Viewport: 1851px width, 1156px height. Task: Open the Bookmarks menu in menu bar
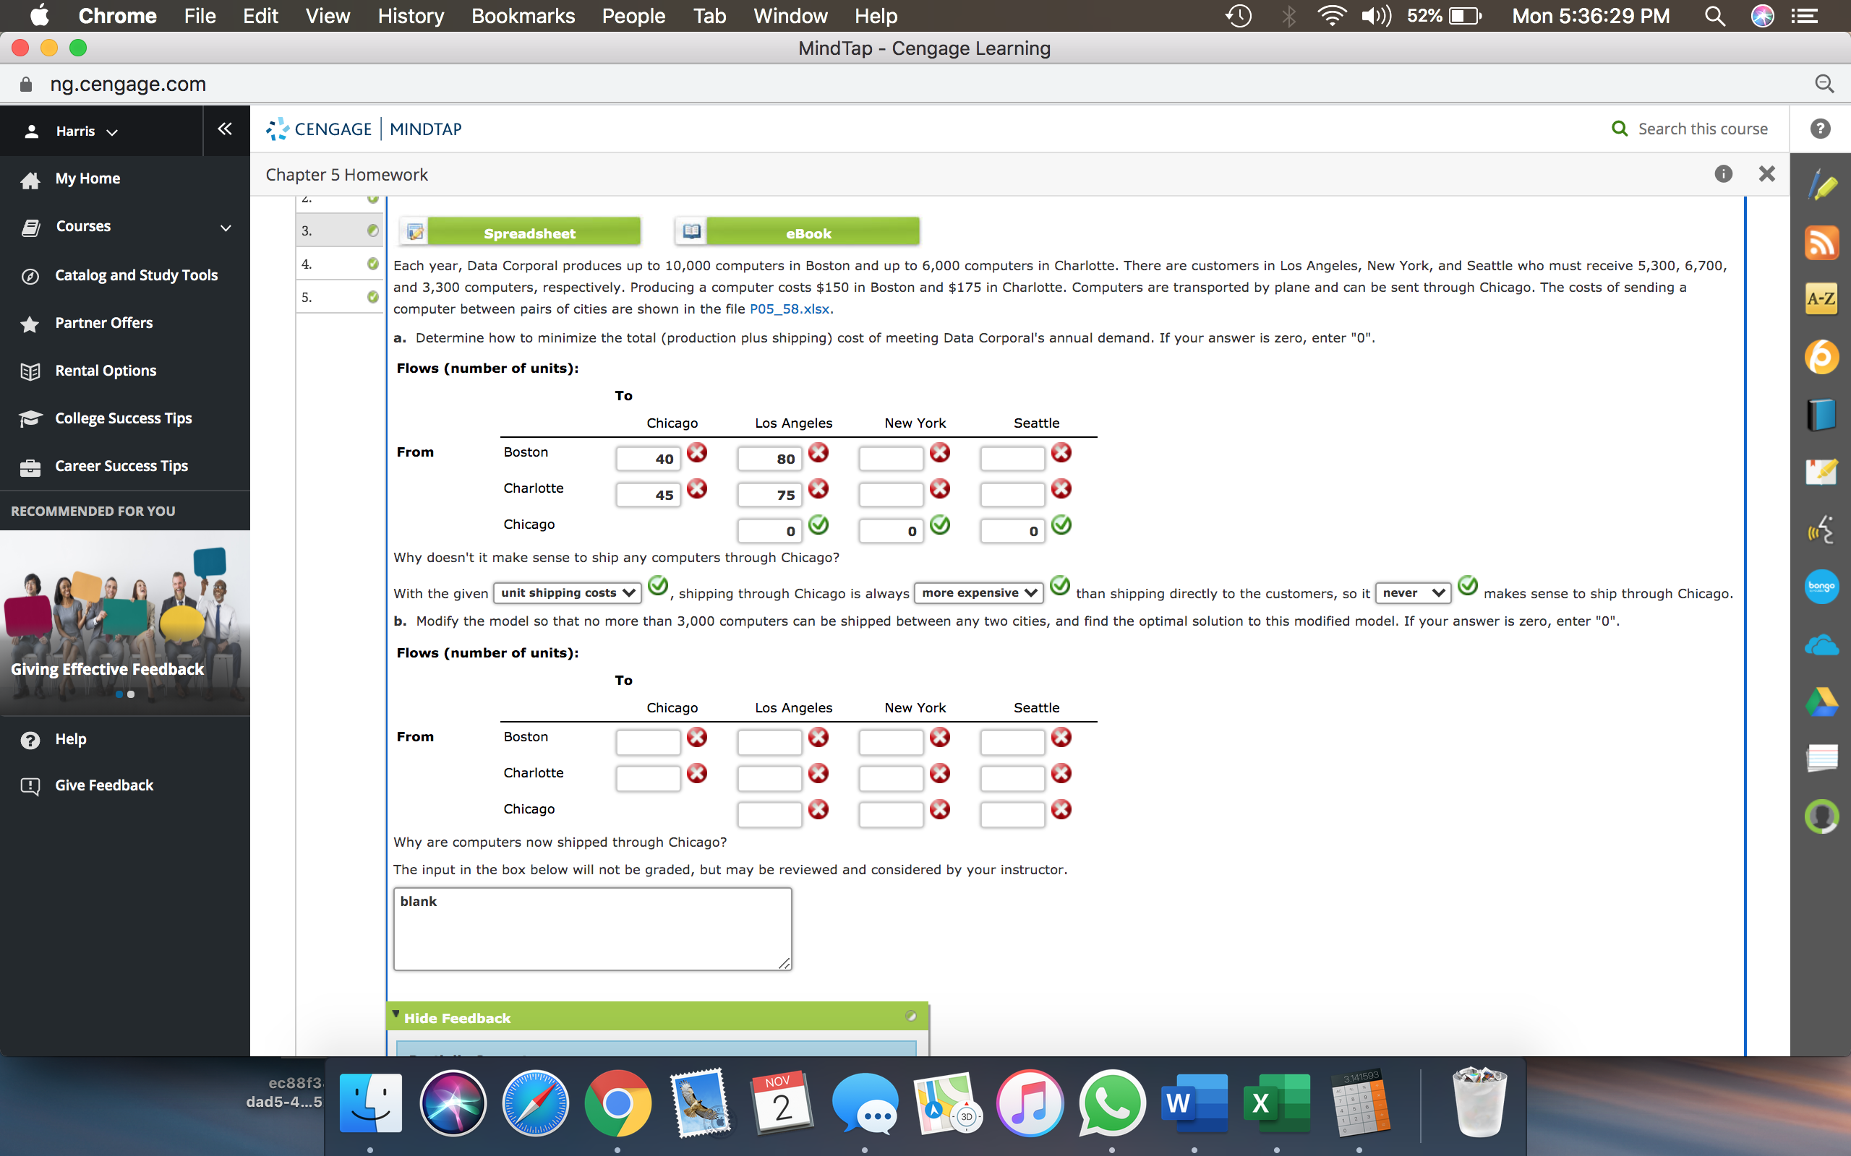[x=523, y=16]
